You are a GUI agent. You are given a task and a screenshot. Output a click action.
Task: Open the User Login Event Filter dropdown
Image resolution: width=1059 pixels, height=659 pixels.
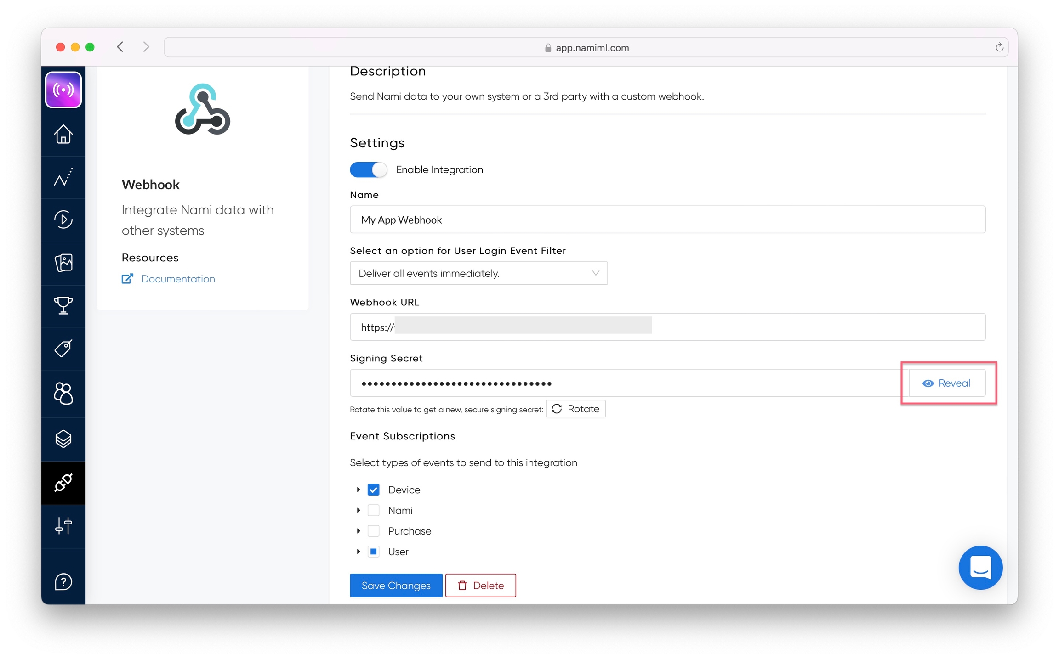click(478, 273)
